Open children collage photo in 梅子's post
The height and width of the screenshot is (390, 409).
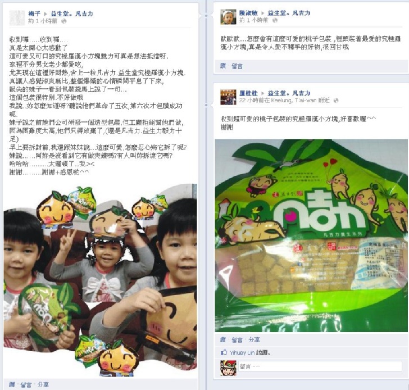101,280
